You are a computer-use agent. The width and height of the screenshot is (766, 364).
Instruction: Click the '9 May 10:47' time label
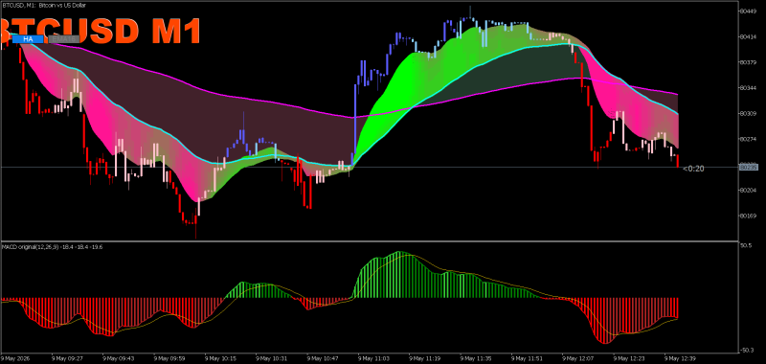pos(323,358)
